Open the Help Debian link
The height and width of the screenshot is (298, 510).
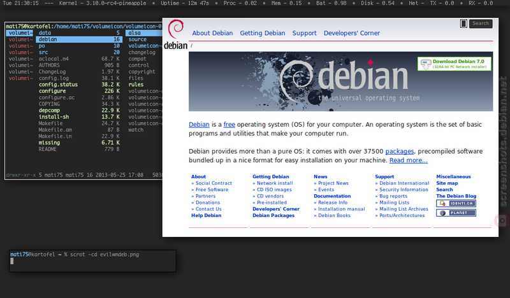tap(206, 215)
